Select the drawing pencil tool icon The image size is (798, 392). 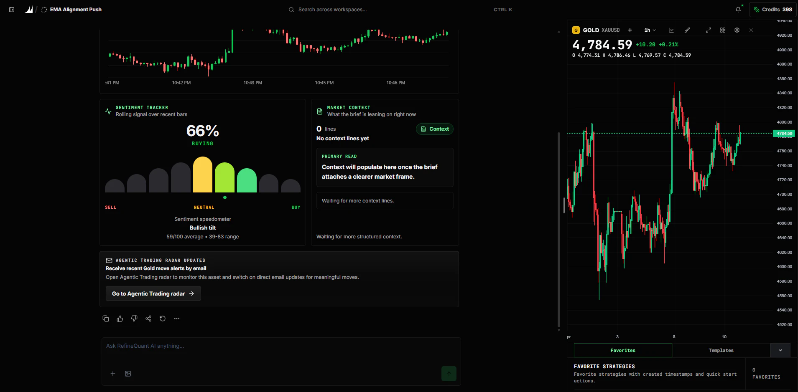pos(687,30)
